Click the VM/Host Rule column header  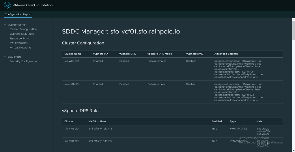tap(97, 121)
